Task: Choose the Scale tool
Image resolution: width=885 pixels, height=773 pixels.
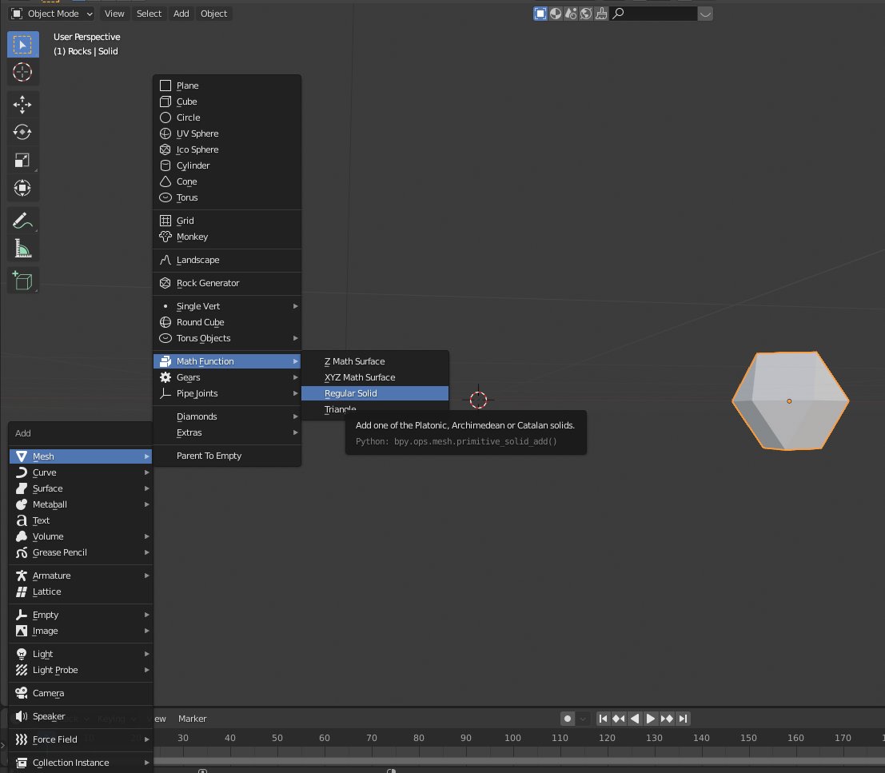Action: point(22,160)
